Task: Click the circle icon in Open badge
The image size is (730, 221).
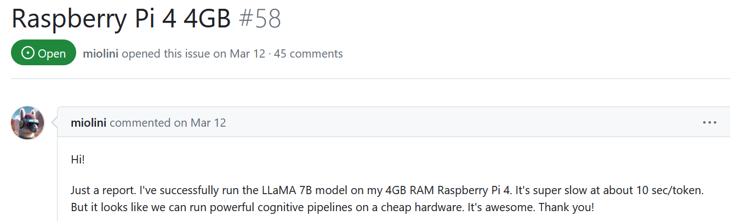Action: click(27, 53)
